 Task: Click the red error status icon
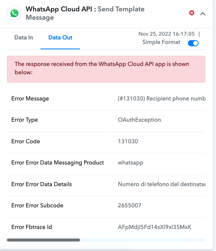[192, 13]
